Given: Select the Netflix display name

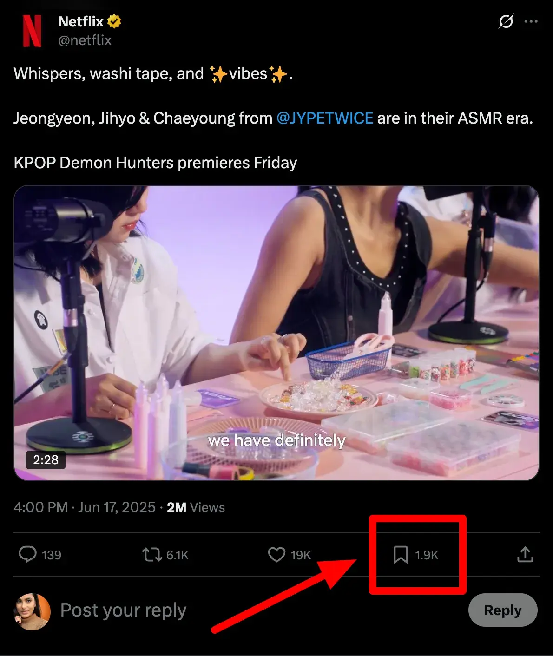Looking at the screenshot, I should [81, 21].
